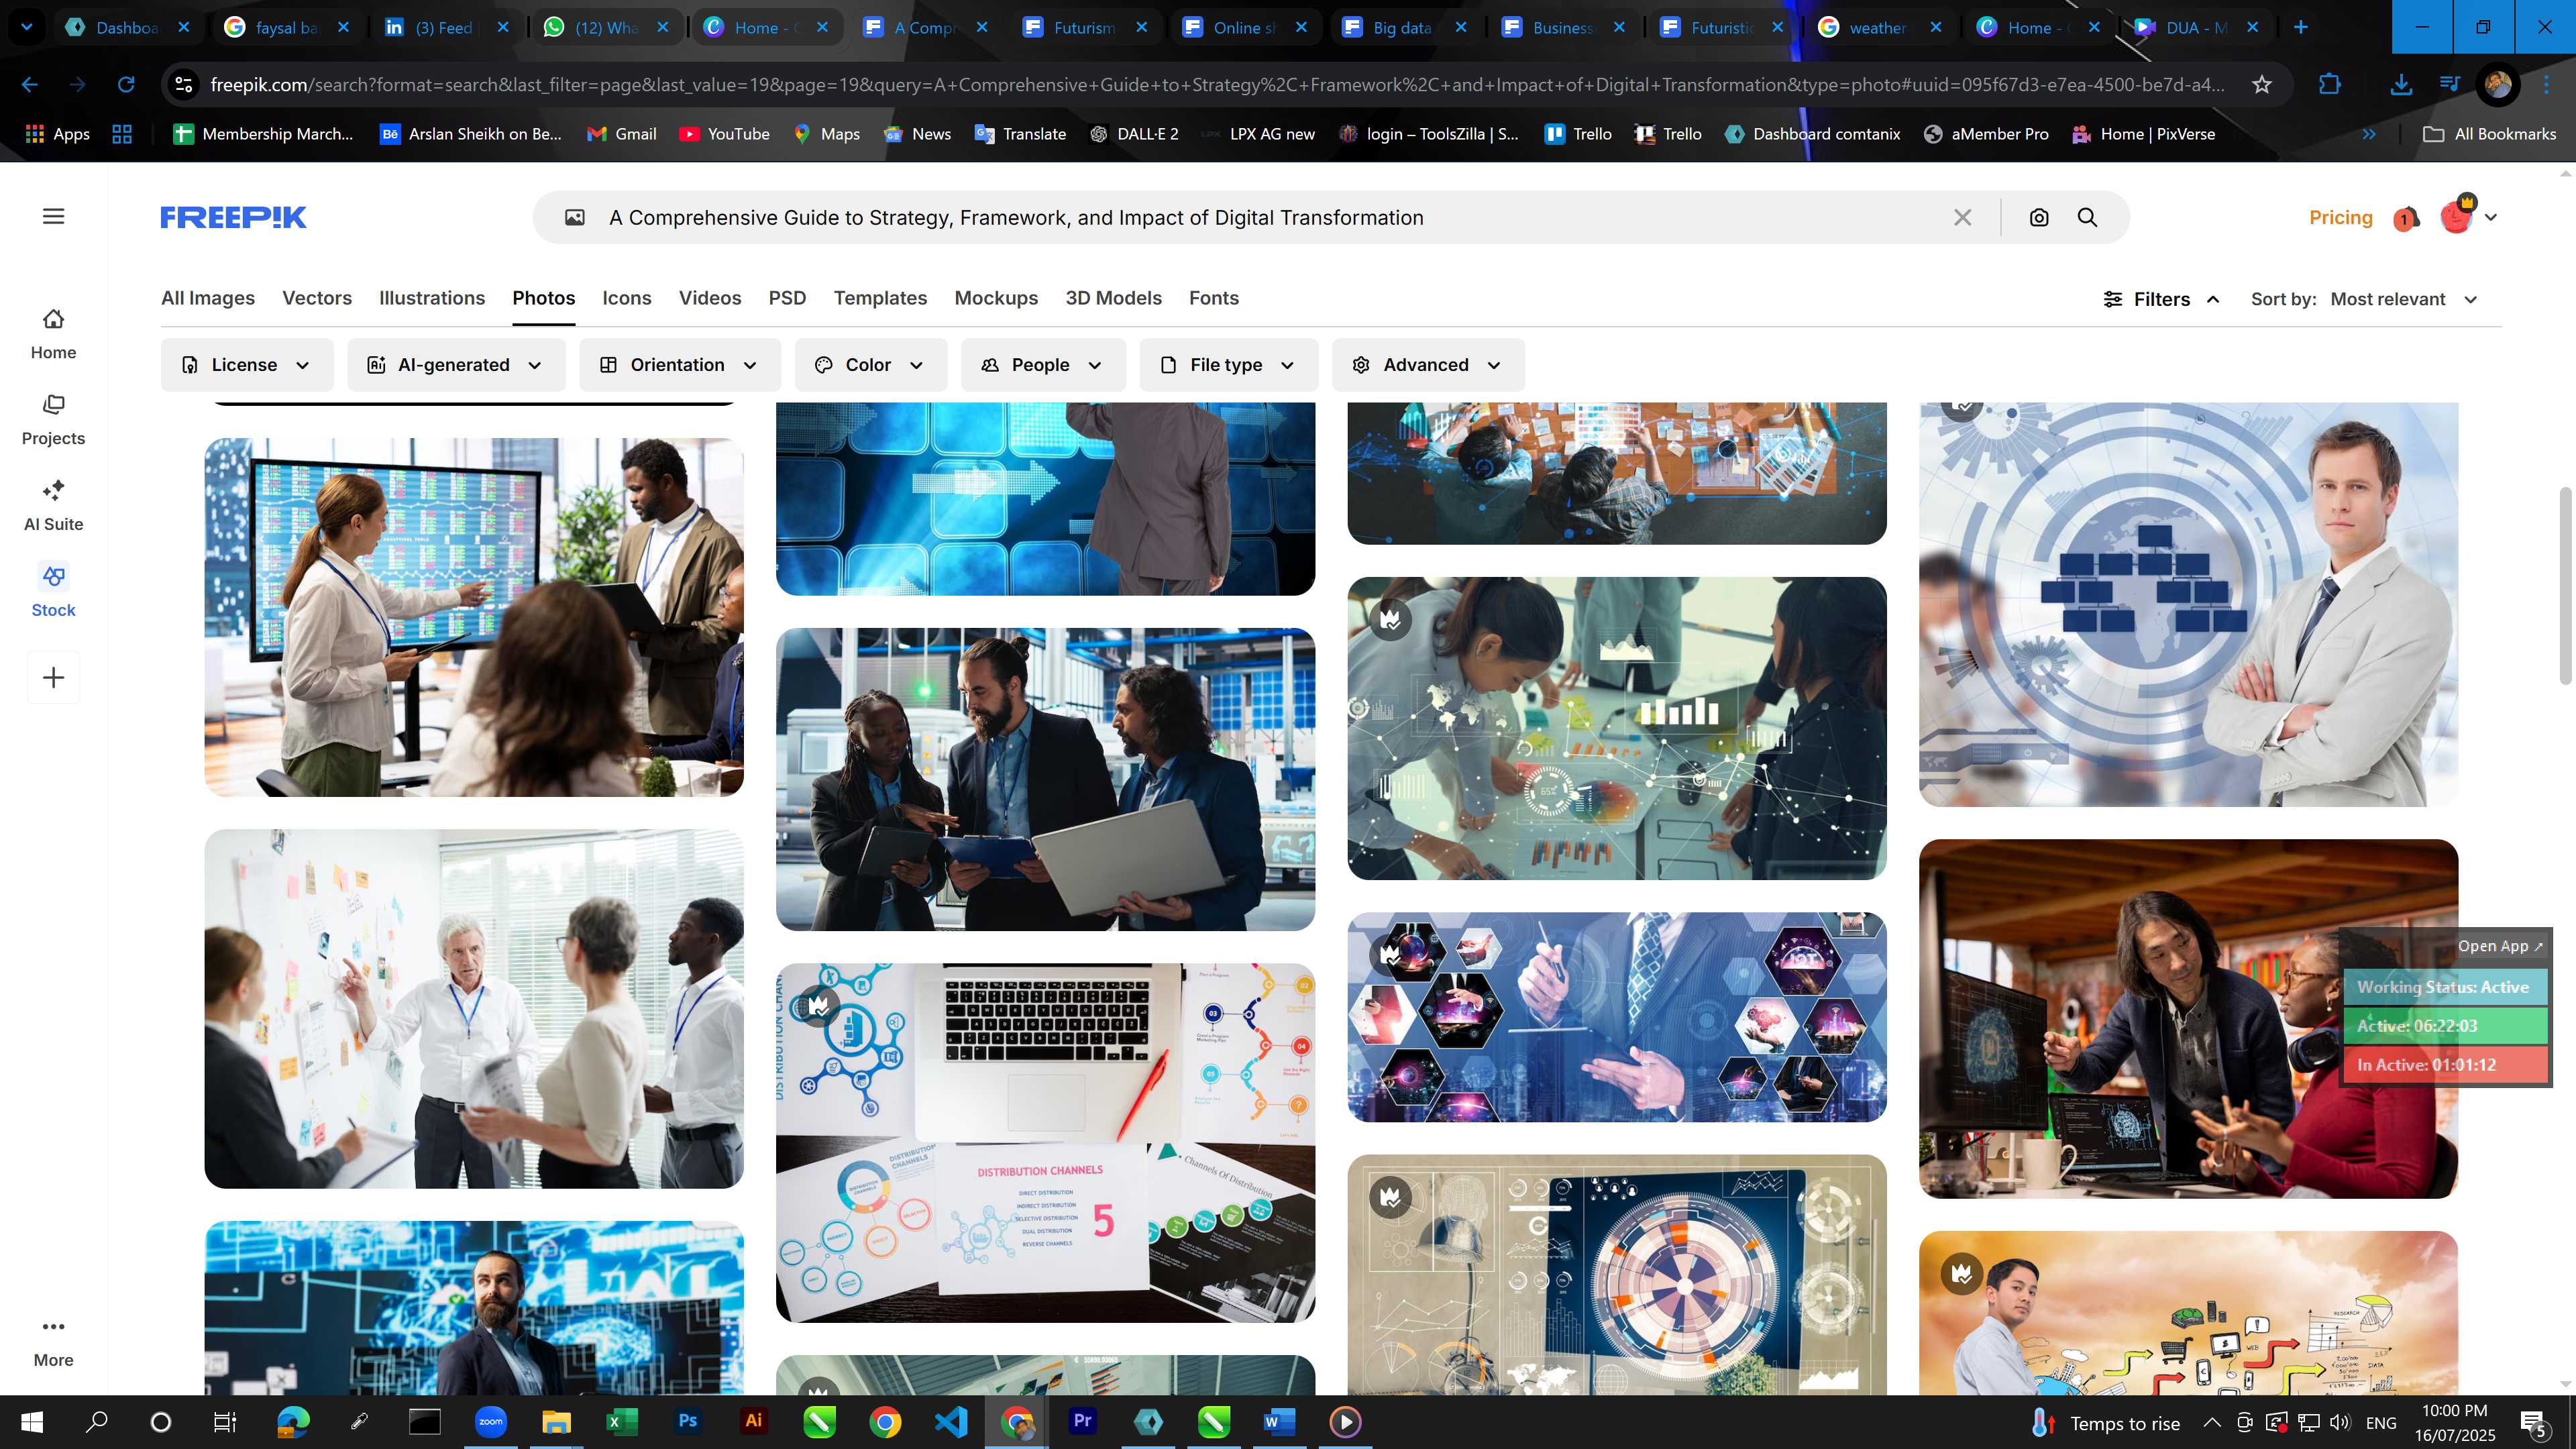Image resolution: width=2576 pixels, height=1449 pixels.
Task: Go back with browser back arrow
Action: pos(29,84)
